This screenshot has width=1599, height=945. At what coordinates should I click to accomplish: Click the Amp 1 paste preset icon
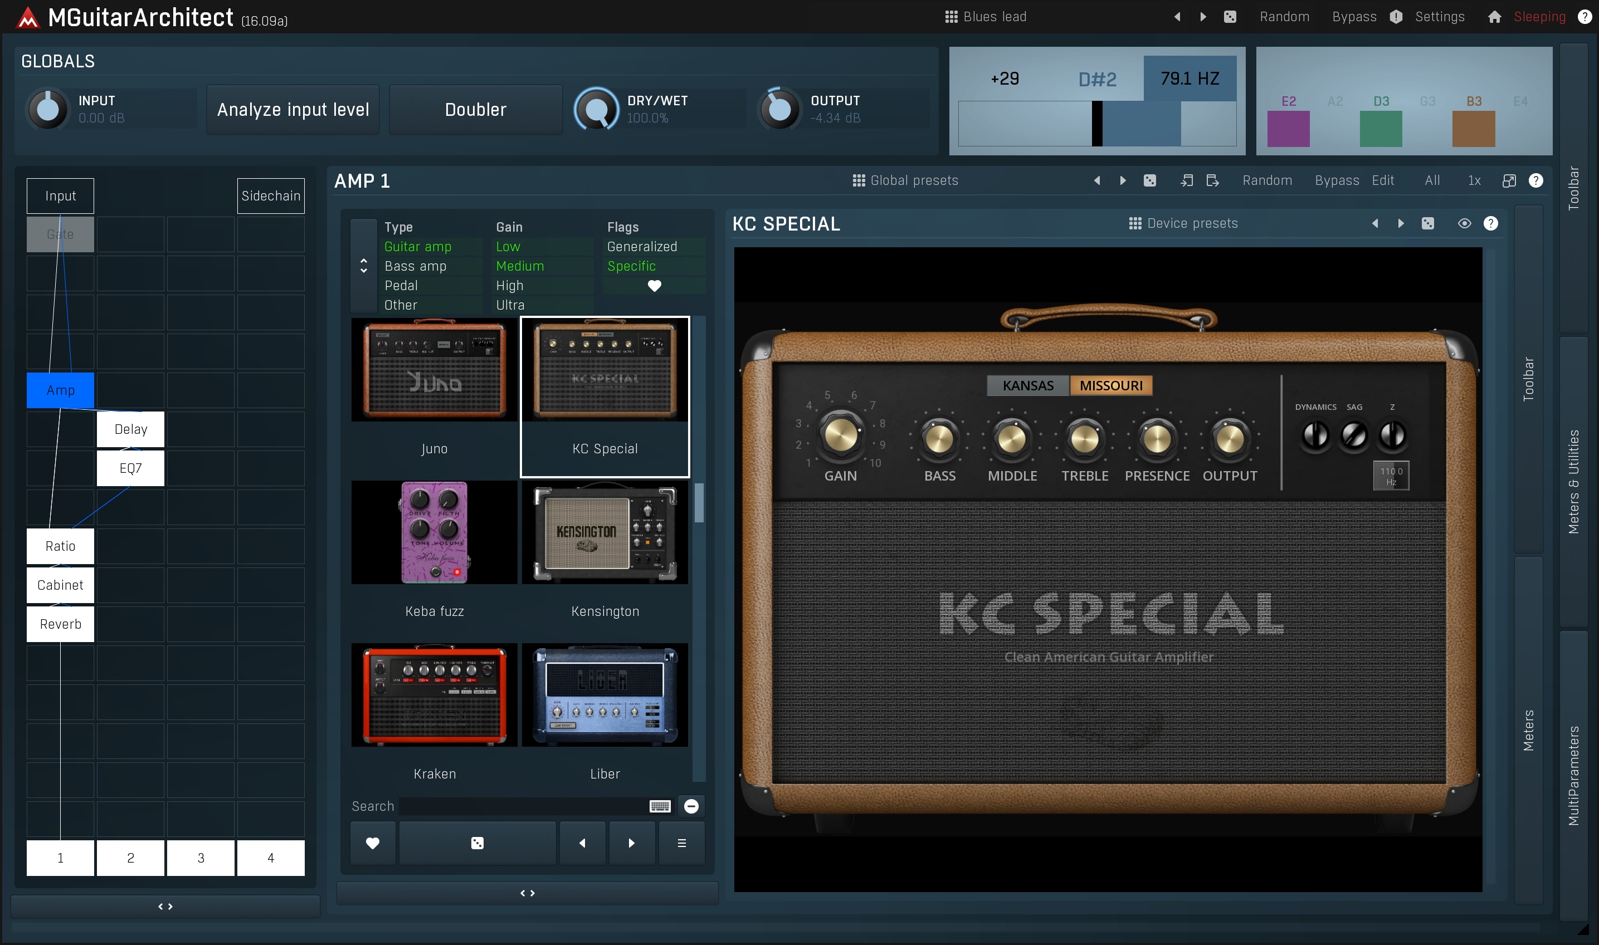(x=1212, y=181)
